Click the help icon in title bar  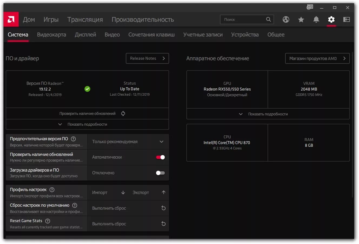point(310,7)
